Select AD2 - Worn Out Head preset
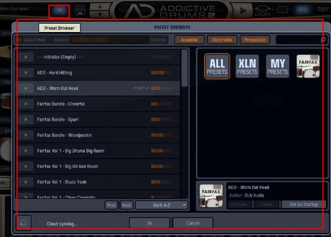The width and height of the screenshot is (331, 237). (x=99, y=88)
